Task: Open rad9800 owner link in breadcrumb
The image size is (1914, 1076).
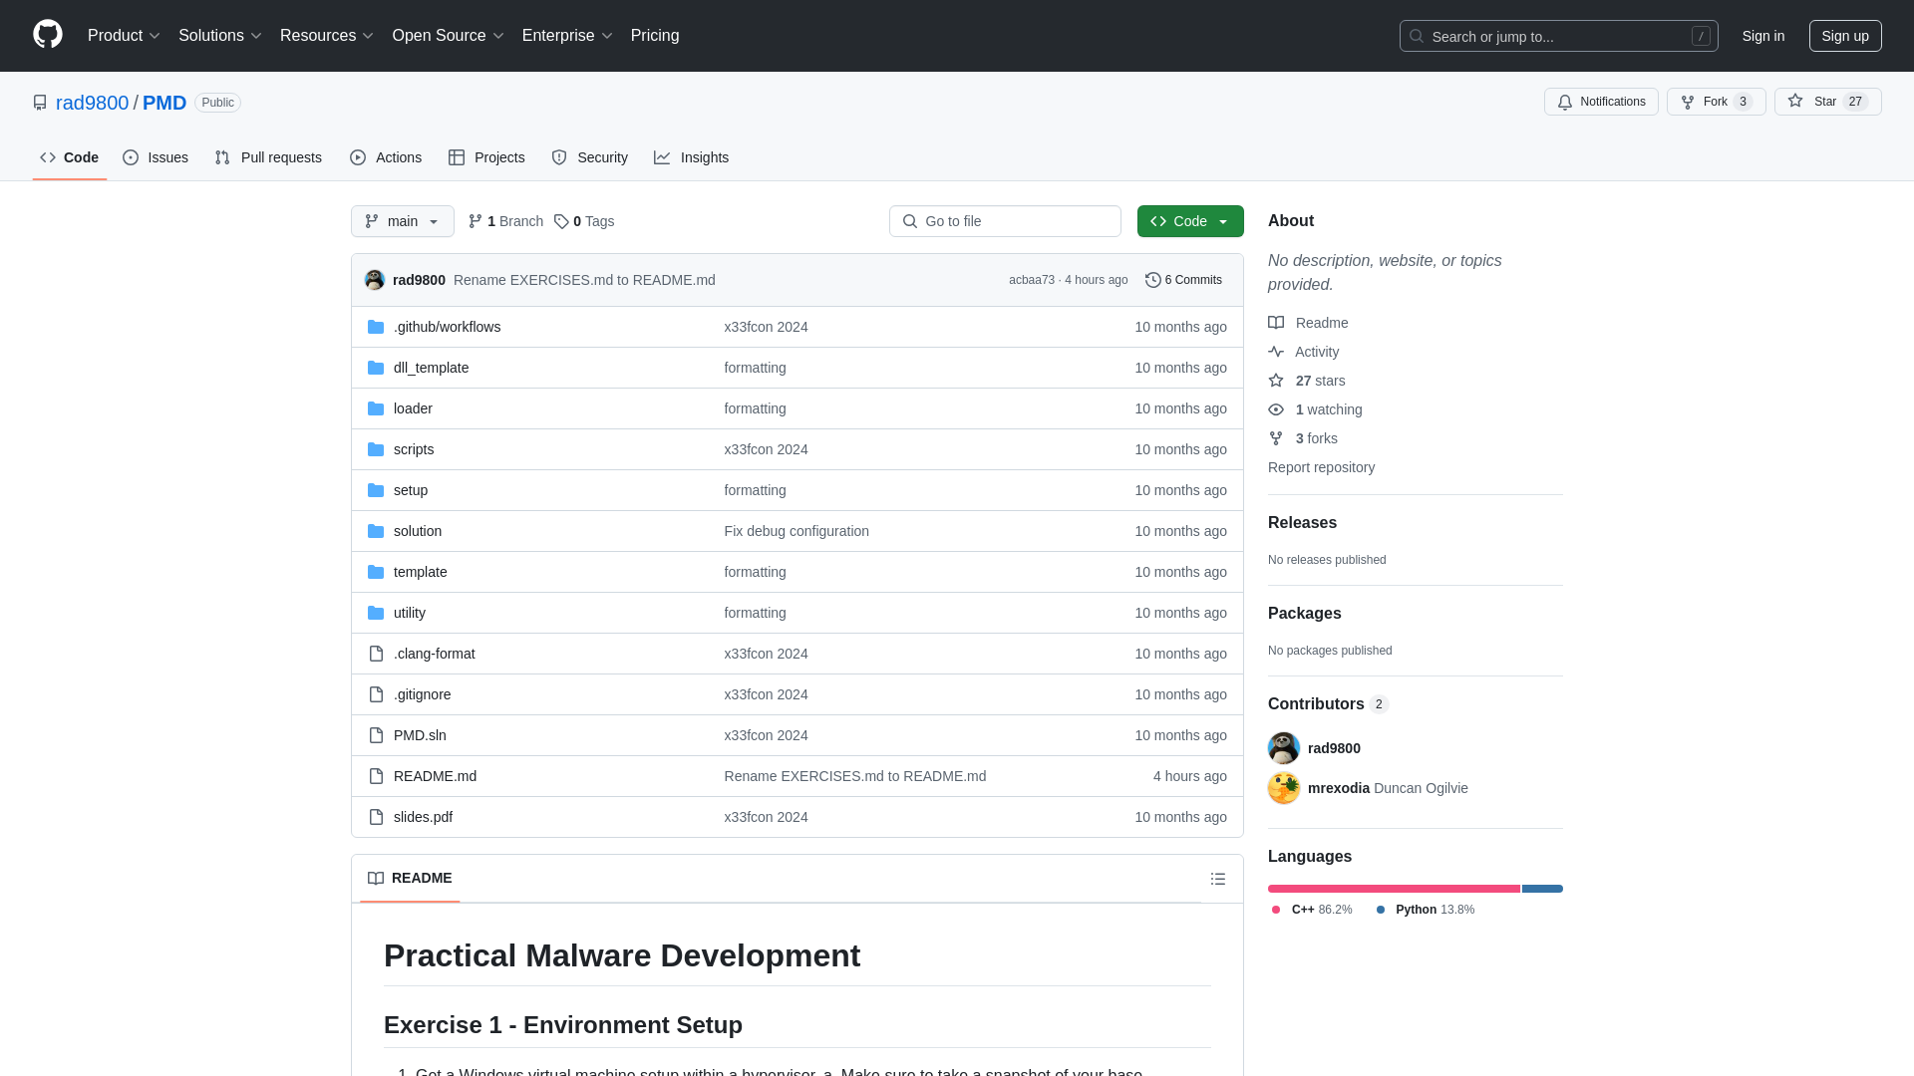Action: 93,103
